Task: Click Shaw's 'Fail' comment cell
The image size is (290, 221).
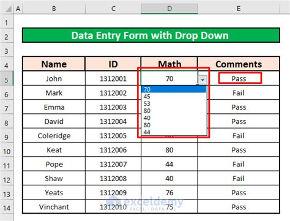Action: (x=239, y=178)
